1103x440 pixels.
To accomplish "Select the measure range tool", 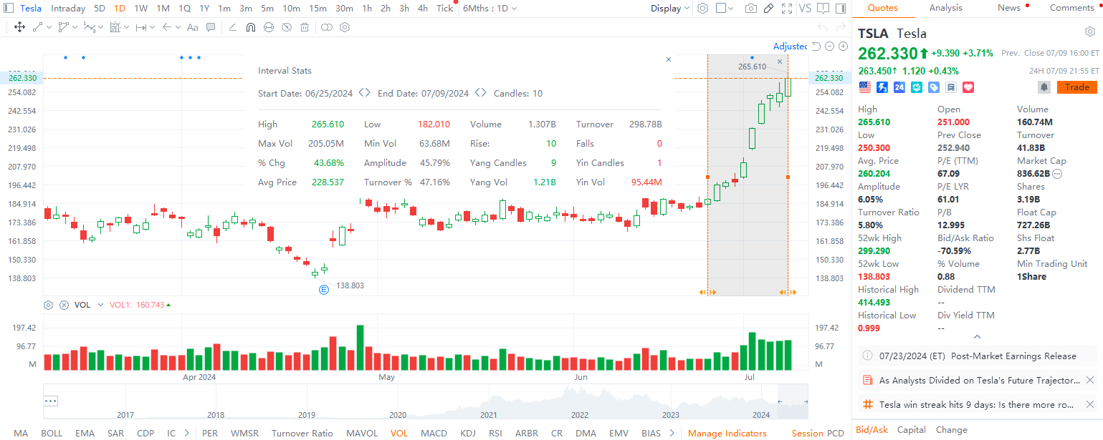I will point(141,27).
